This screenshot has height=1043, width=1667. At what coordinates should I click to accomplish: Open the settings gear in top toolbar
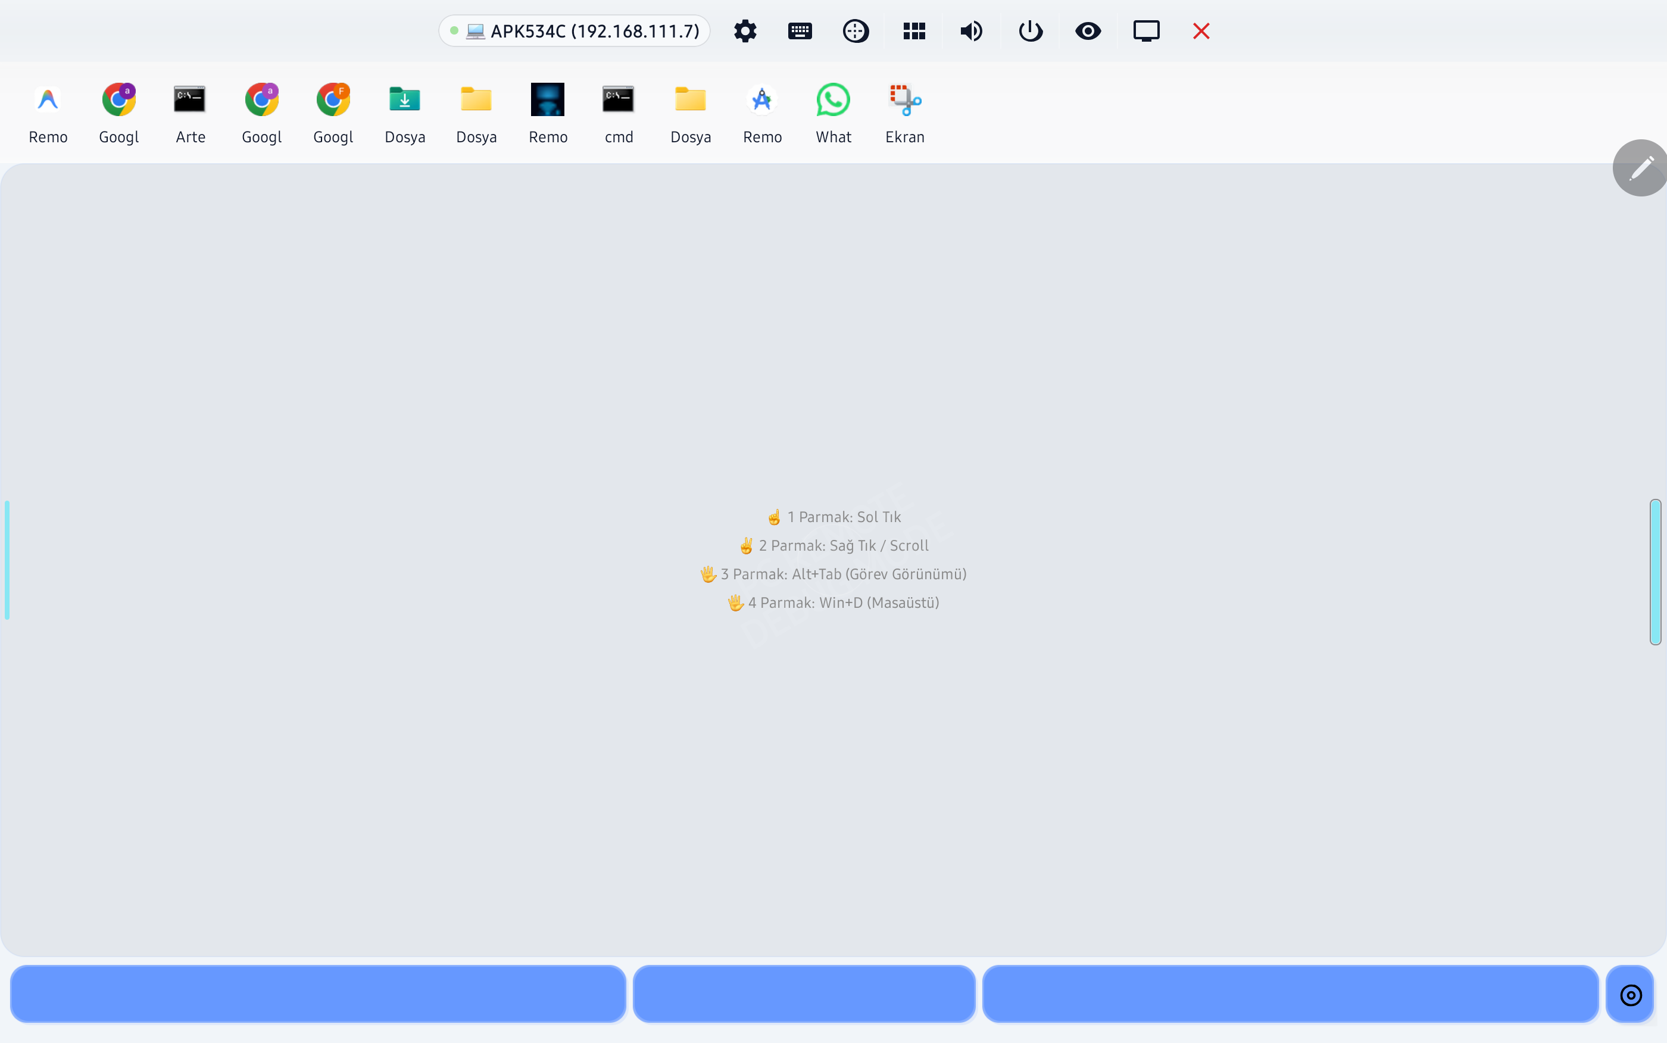tap(745, 31)
